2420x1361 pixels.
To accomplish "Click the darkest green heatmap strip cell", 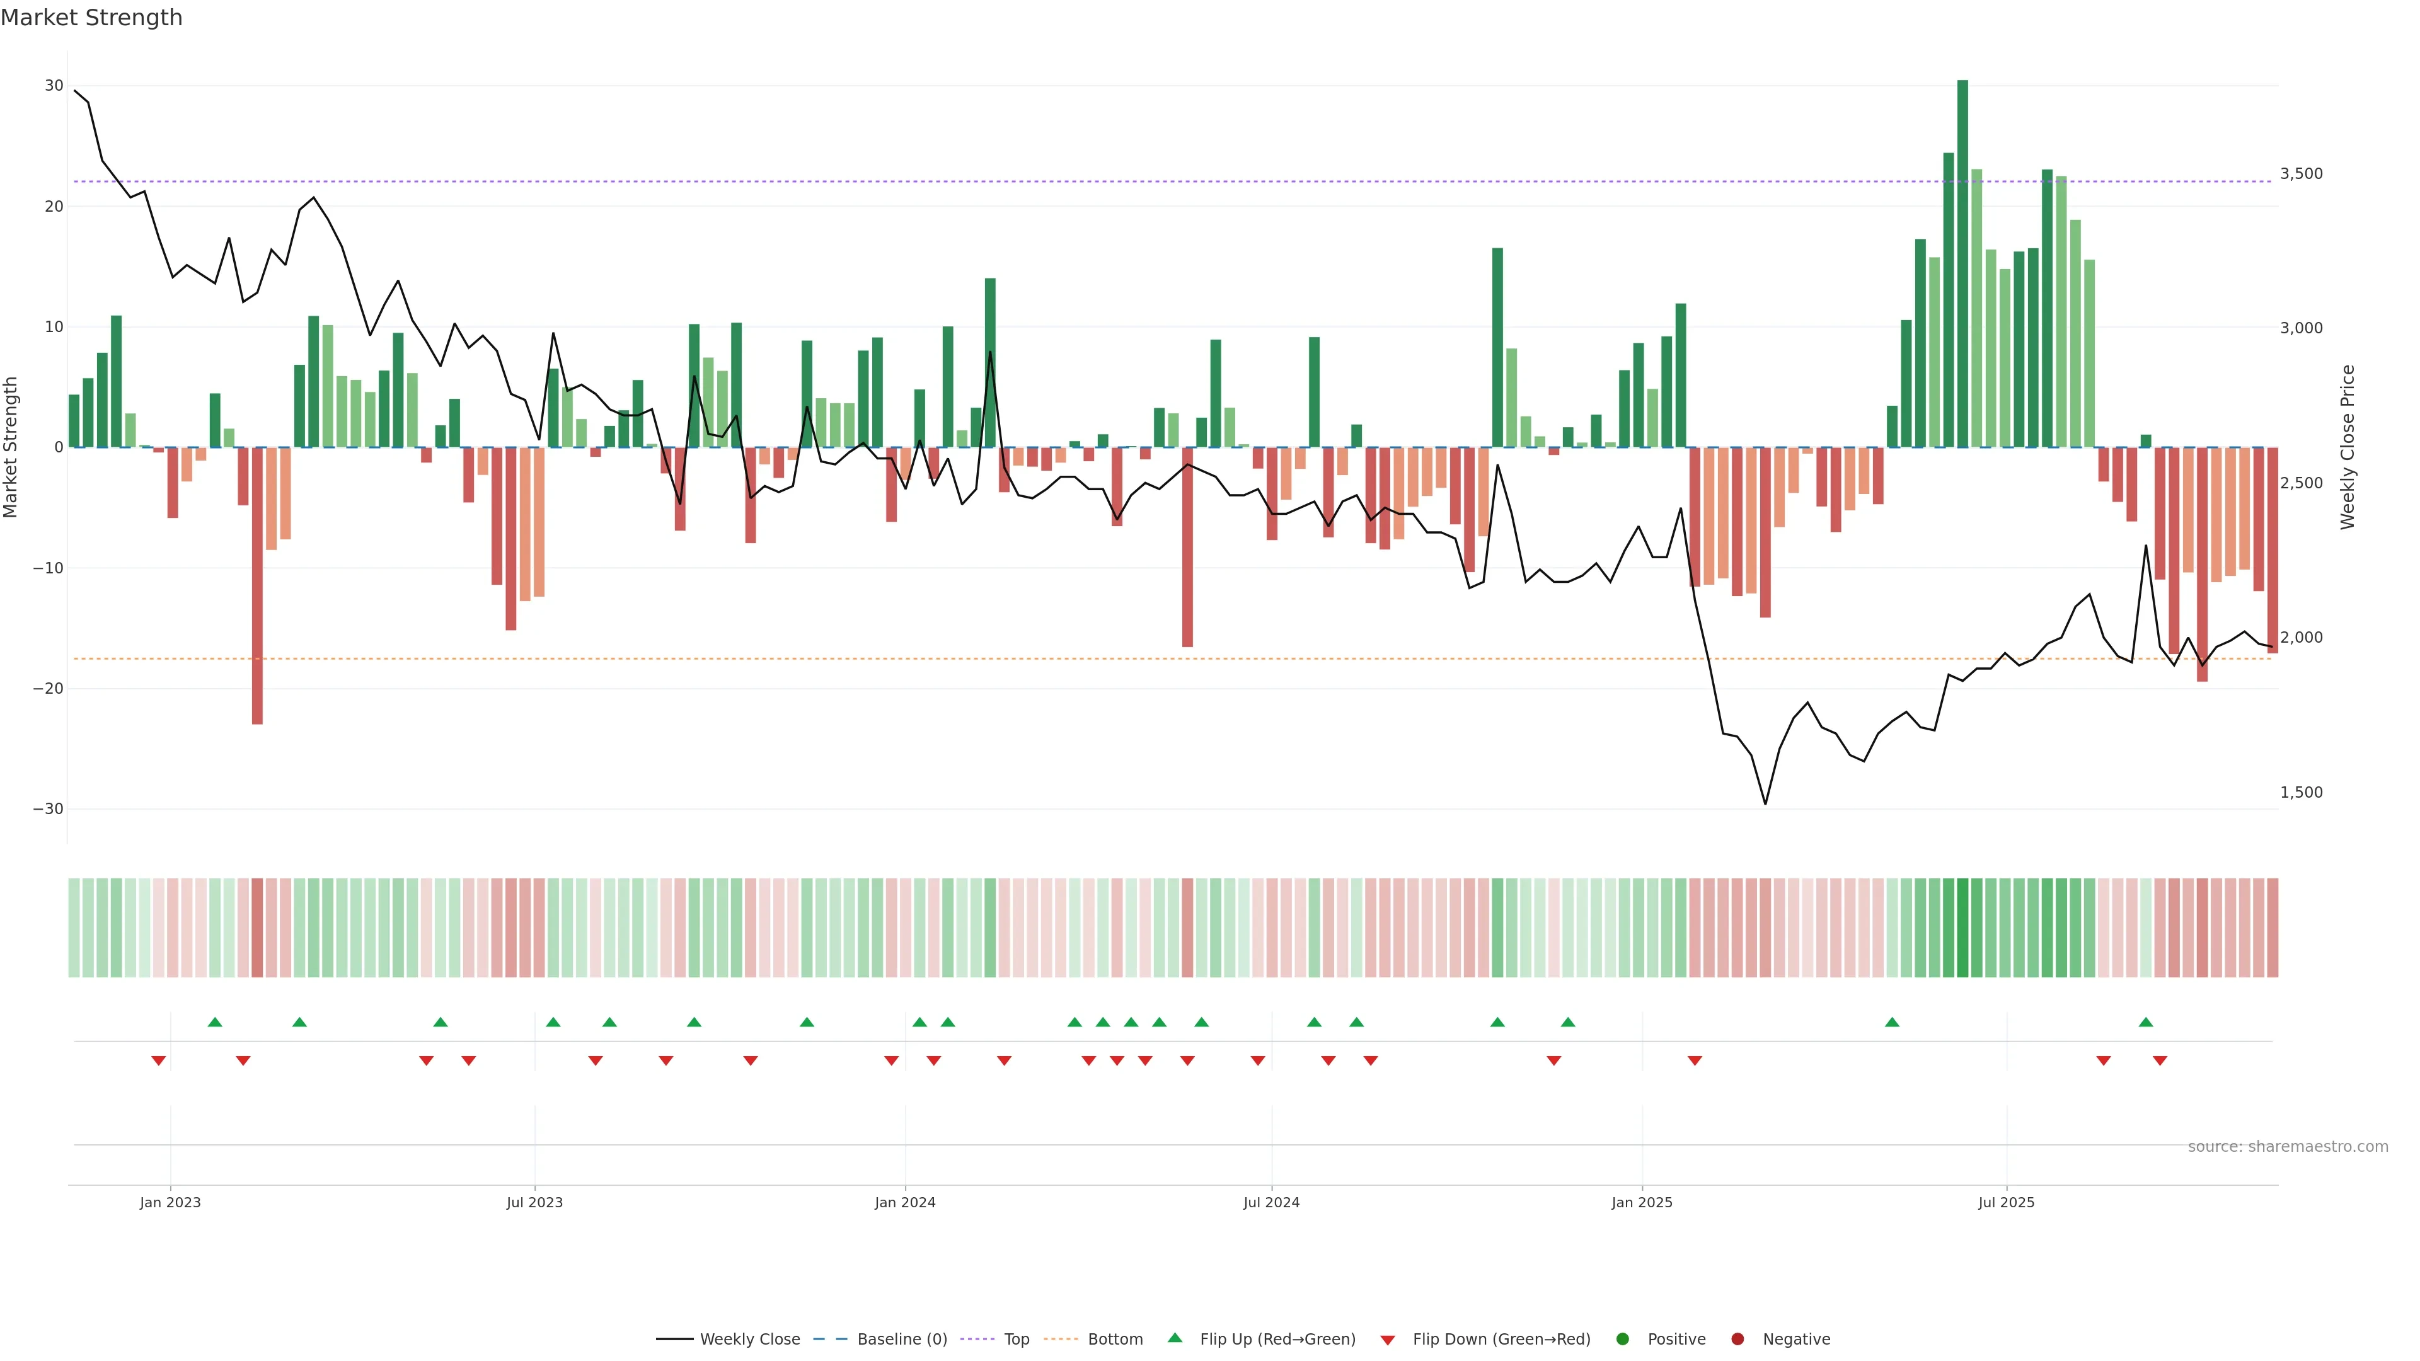I will [1962, 927].
